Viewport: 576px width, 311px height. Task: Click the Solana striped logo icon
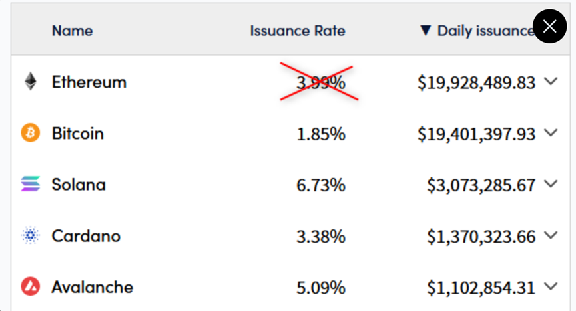(x=31, y=183)
